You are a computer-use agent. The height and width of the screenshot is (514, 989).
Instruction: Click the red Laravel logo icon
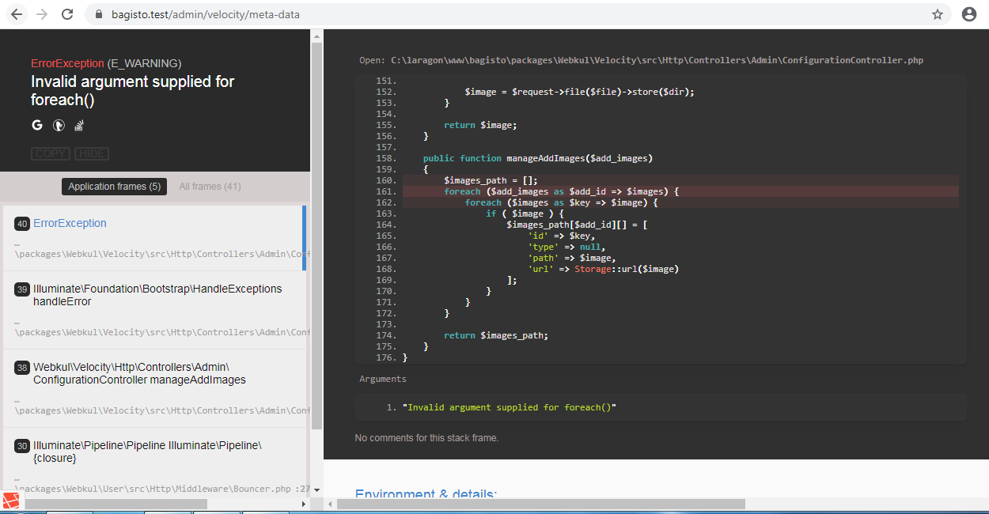(11, 501)
